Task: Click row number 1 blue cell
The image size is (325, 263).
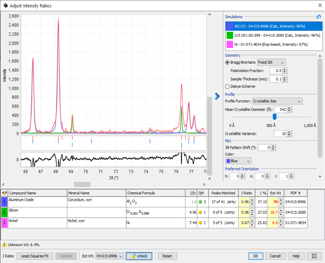Action: tap(4, 202)
